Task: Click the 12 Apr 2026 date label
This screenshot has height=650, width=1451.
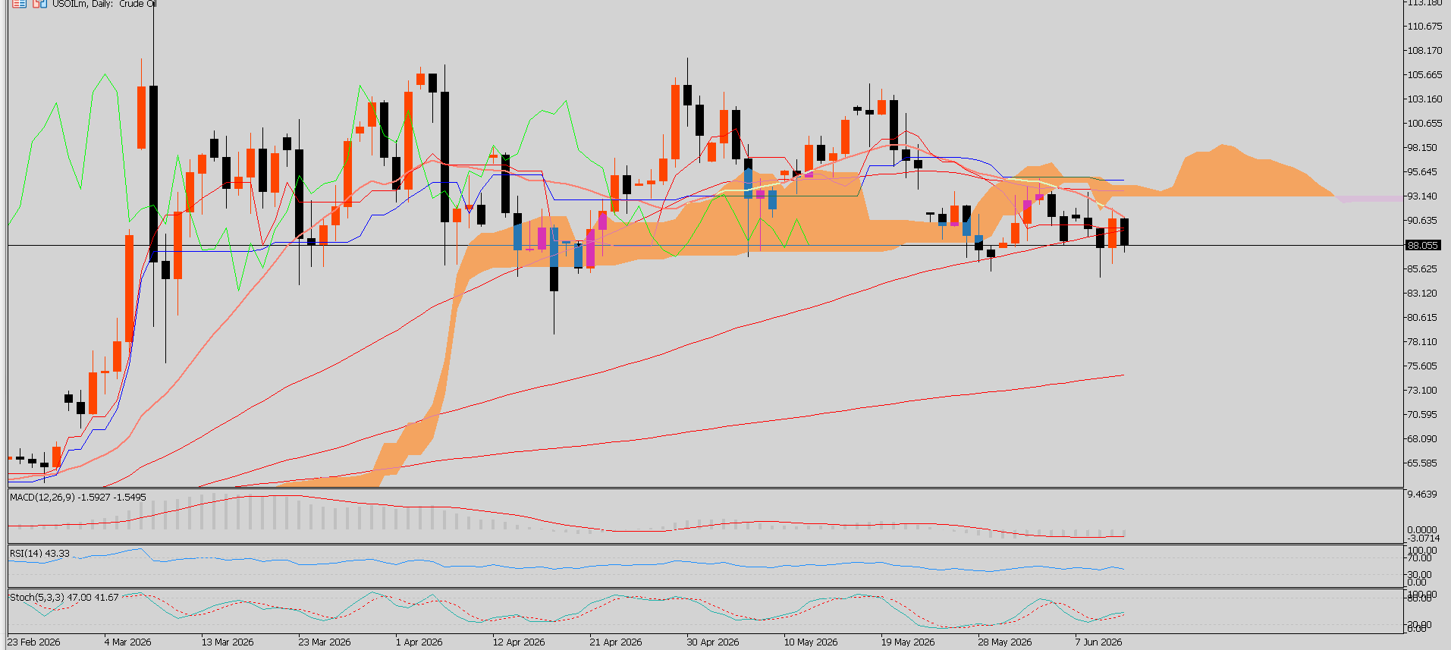Action: pyautogui.click(x=519, y=642)
